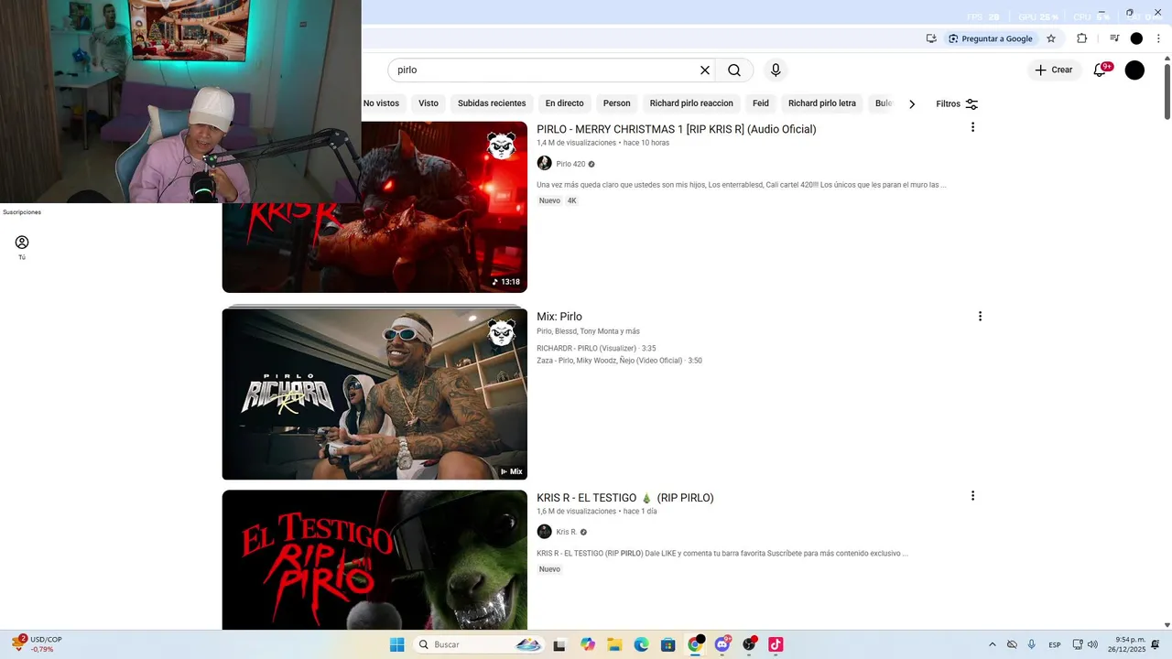Click the Windows taskbar Buscar search box

[479, 644]
